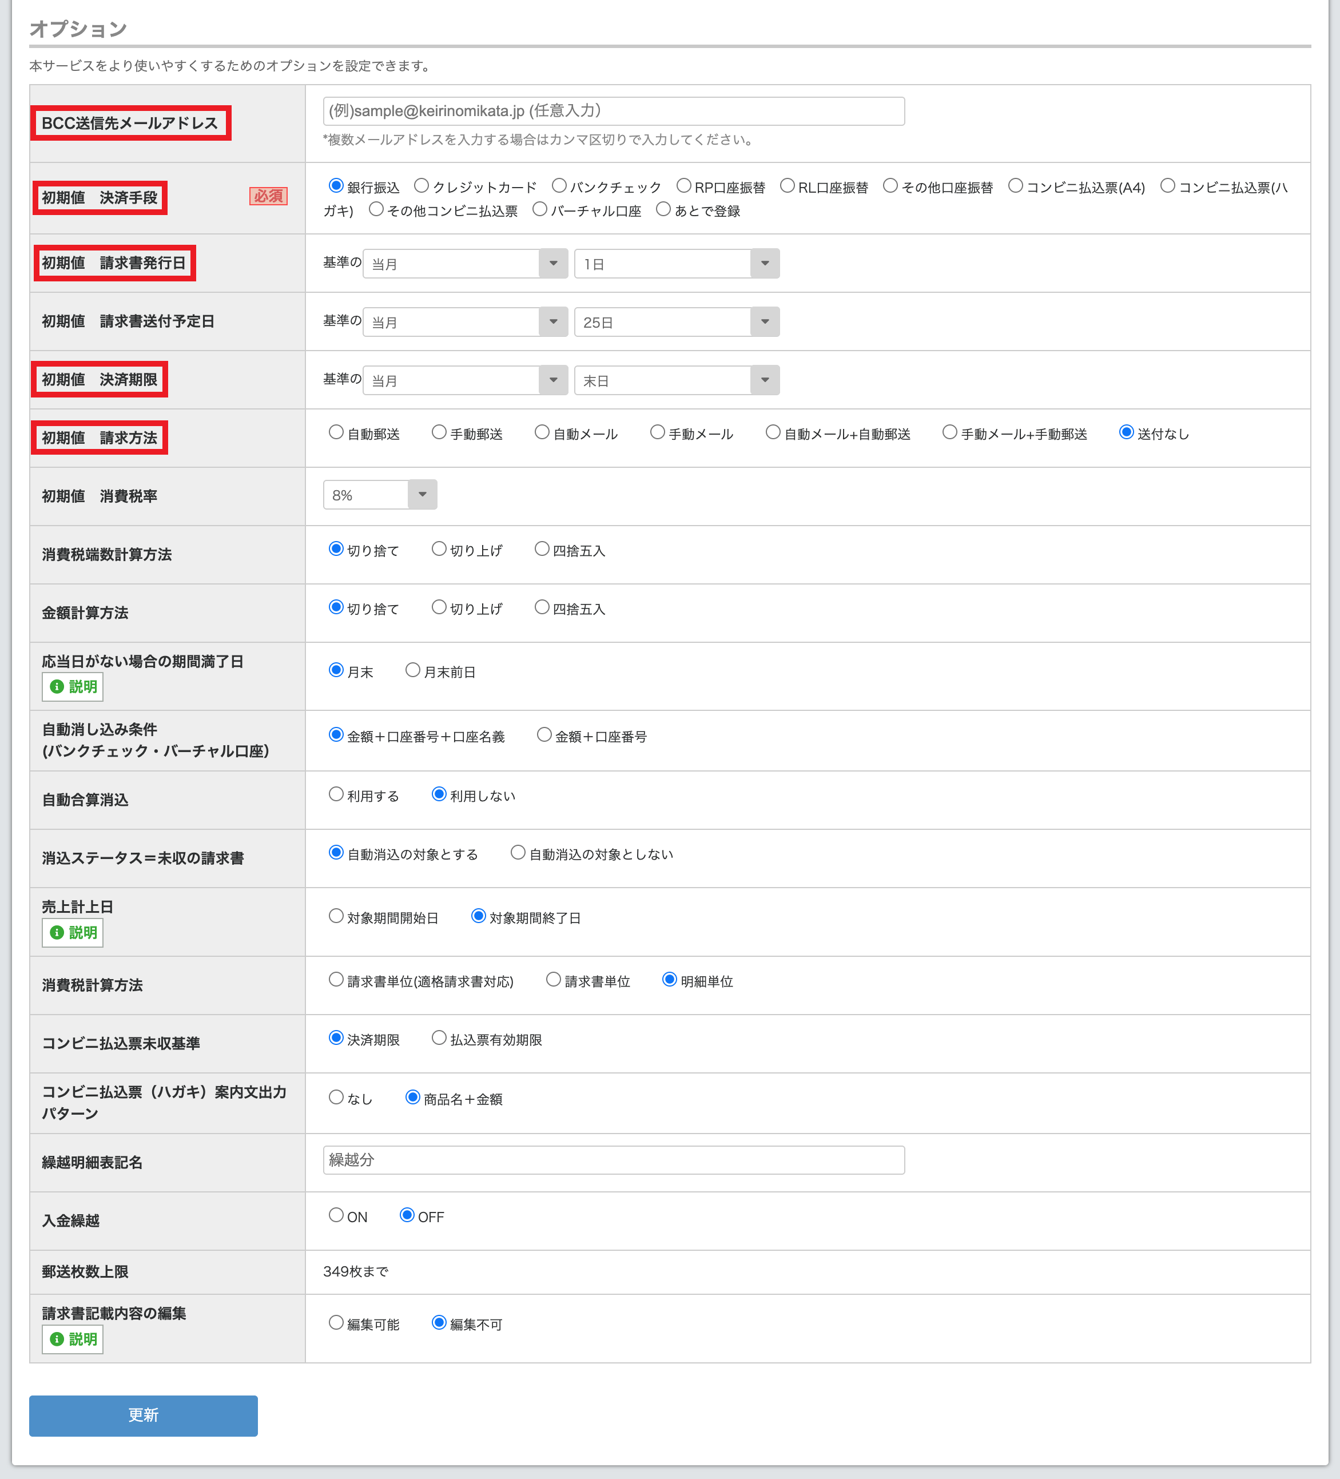Open 請求書送付予定日 day dropdown showing 25日

coord(676,322)
